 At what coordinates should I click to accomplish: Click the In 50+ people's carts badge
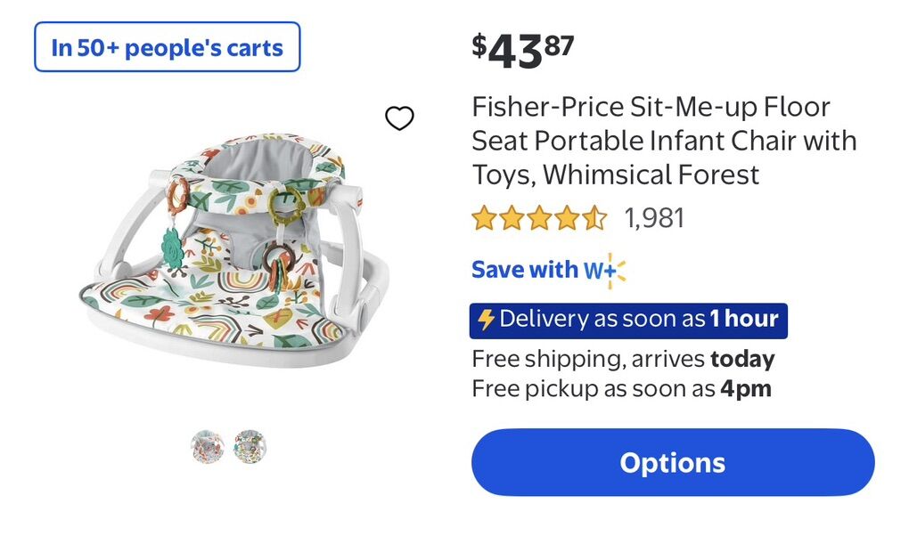click(168, 47)
